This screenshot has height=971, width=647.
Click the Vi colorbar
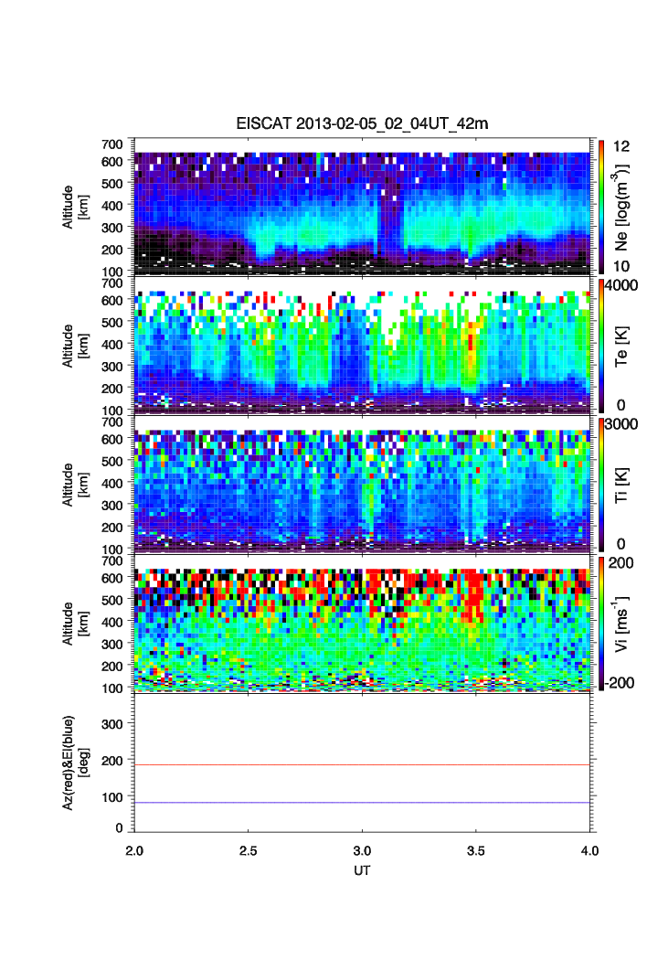[x=602, y=624]
